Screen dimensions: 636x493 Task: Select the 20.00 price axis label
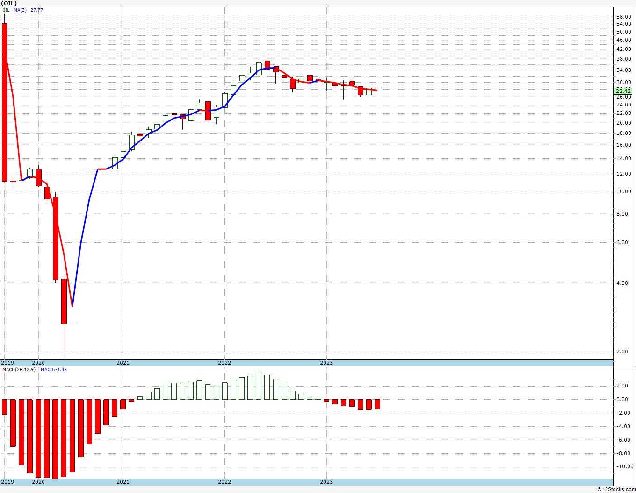pyautogui.click(x=624, y=123)
